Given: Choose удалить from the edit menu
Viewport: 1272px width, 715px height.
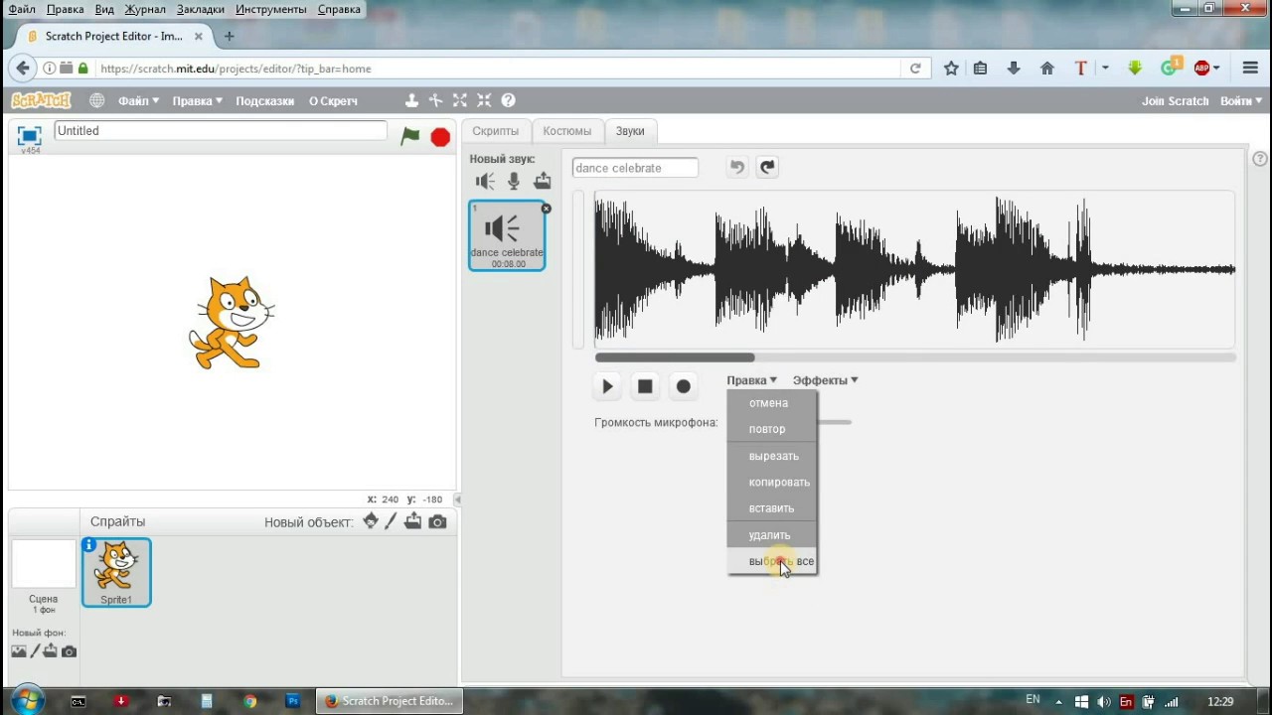Looking at the screenshot, I should tap(772, 535).
